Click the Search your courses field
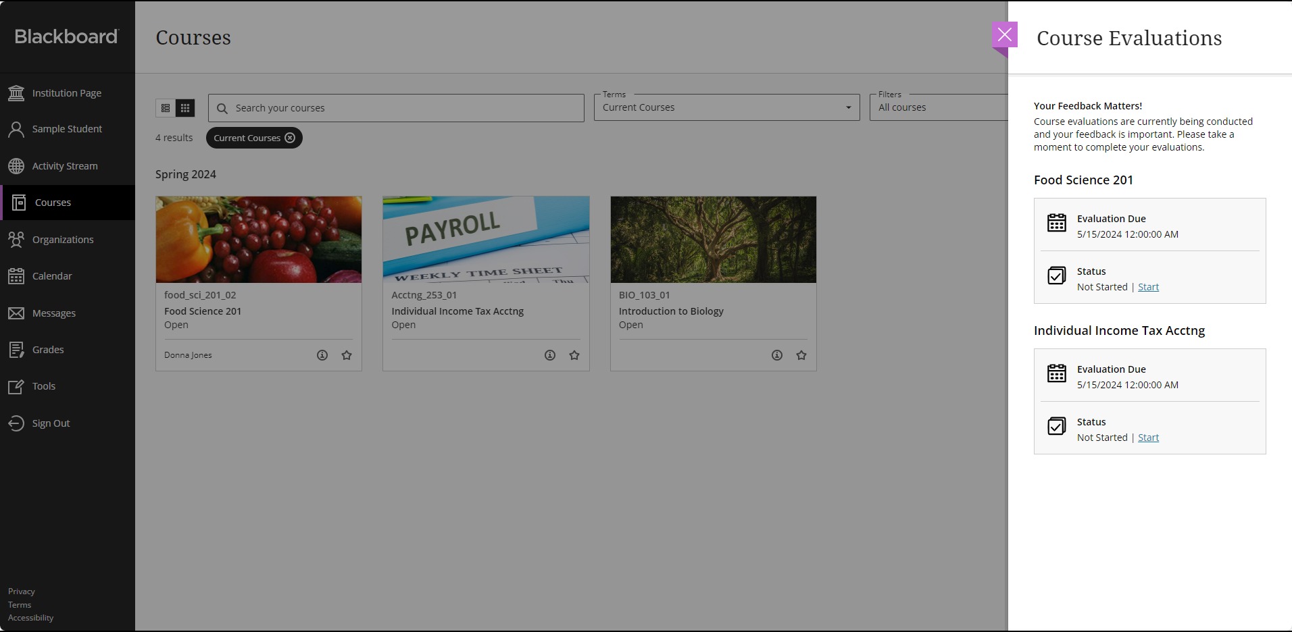 (x=405, y=108)
